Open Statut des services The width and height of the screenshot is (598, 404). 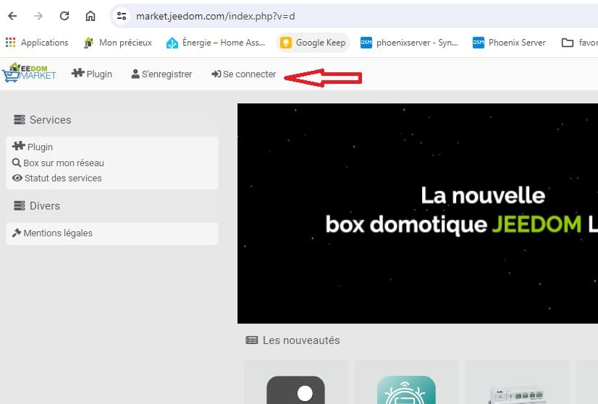(56, 179)
